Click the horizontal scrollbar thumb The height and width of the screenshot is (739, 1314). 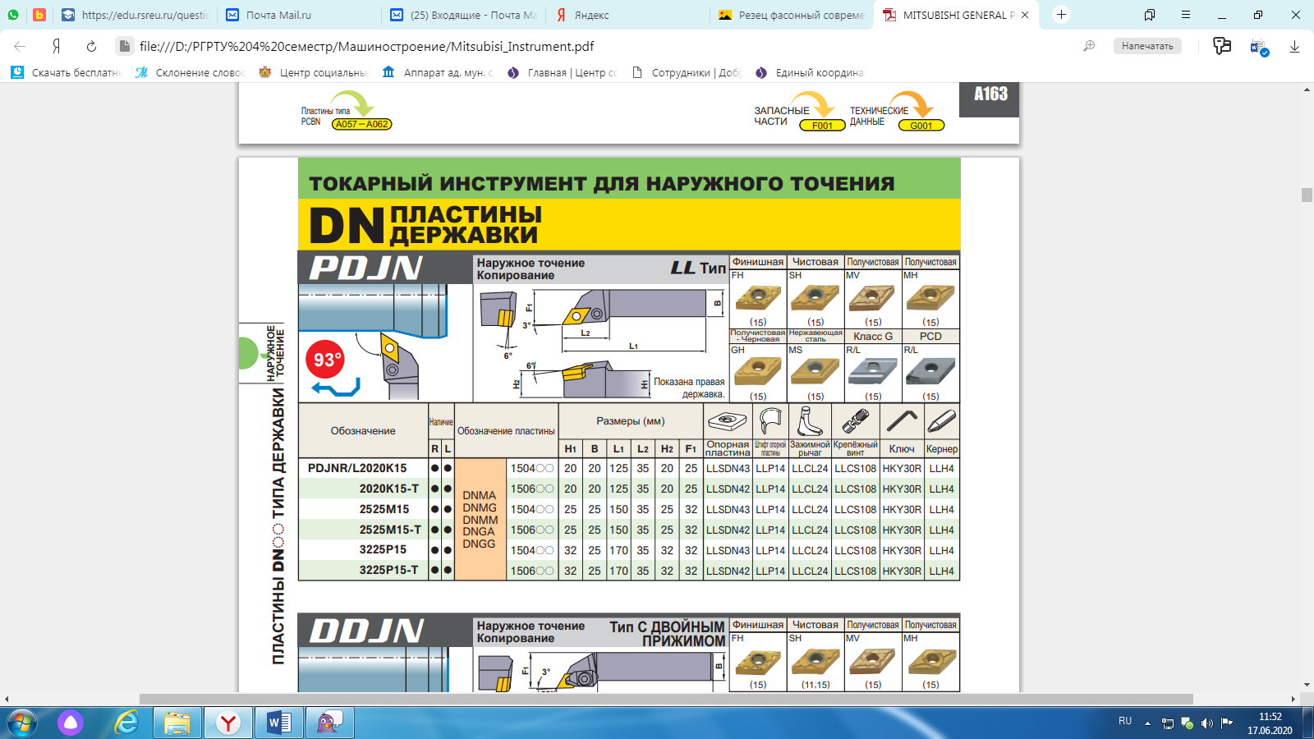tap(666, 700)
